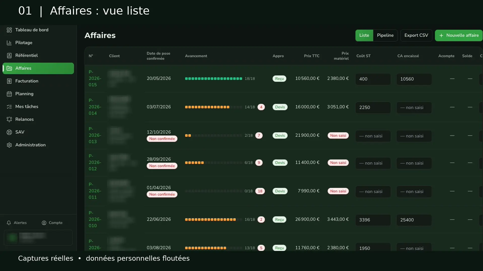The width and height of the screenshot is (483, 271).
Task: Click the Mes tâches checklist icon
Action: click(9, 107)
